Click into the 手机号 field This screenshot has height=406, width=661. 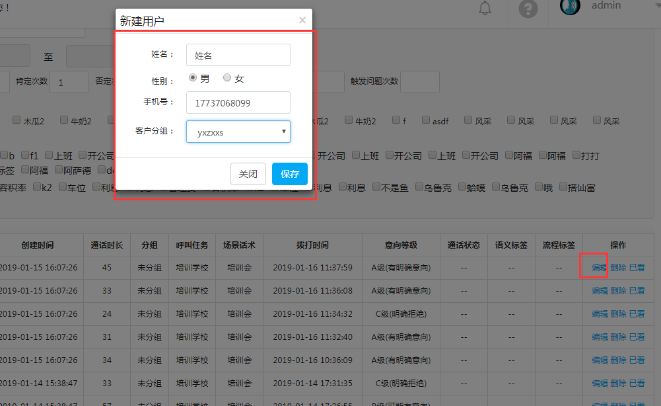[x=238, y=102]
